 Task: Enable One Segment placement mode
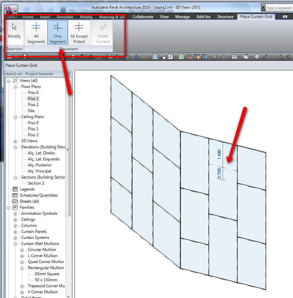58,33
